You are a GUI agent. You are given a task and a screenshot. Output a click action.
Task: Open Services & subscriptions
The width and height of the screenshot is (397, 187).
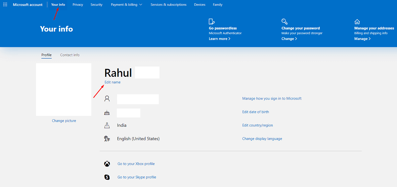[x=168, y=5]
